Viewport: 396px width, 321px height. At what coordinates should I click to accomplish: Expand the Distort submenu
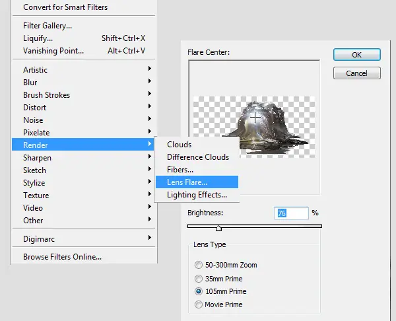pos(83,108)
